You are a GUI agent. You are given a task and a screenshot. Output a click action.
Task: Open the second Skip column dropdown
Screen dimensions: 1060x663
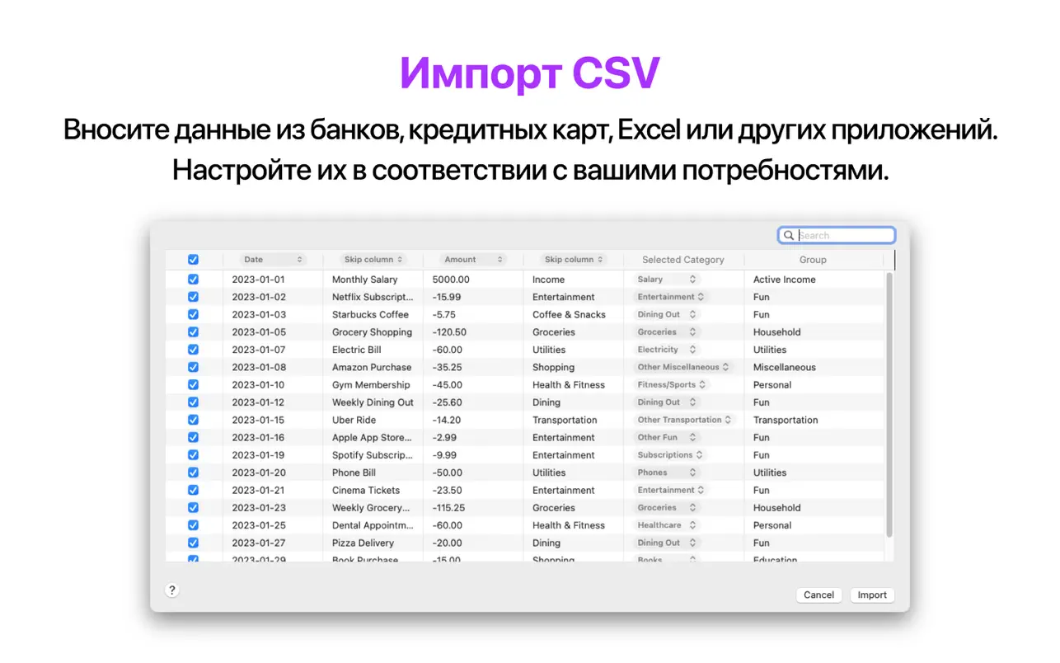coord(574,260)
